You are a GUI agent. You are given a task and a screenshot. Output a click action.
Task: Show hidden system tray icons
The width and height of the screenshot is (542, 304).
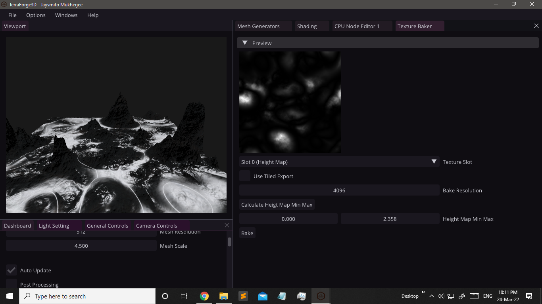pyautogui.click(x=432, y=296)
